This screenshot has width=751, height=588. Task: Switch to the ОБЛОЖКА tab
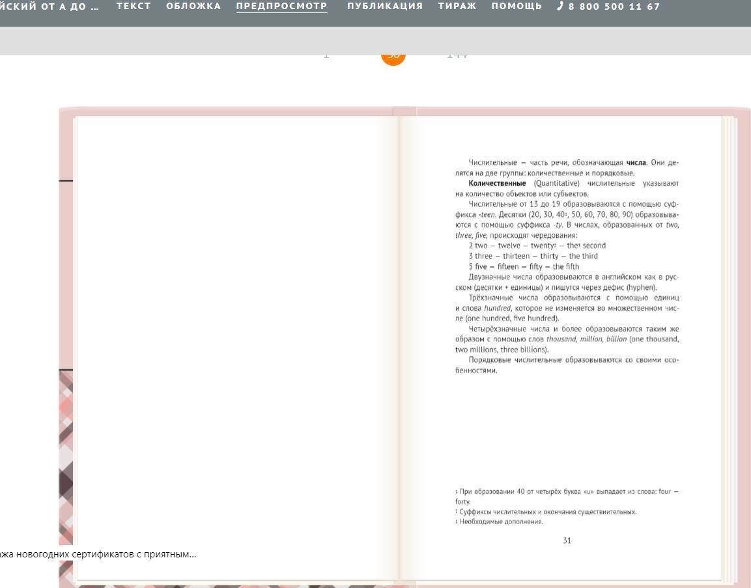pyautogui.click(x=193, y=7)
